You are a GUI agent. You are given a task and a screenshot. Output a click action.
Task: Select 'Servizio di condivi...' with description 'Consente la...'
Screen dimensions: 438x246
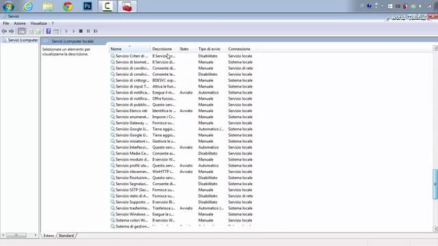[181, 74]
